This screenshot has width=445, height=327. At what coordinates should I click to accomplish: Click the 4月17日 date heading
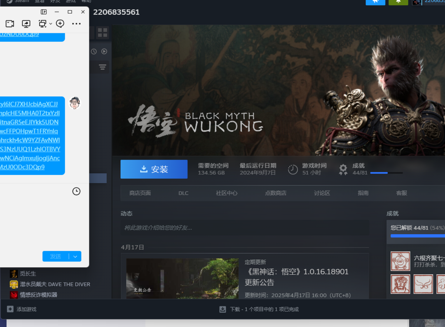pyautogui.click(x=133, y=247)
